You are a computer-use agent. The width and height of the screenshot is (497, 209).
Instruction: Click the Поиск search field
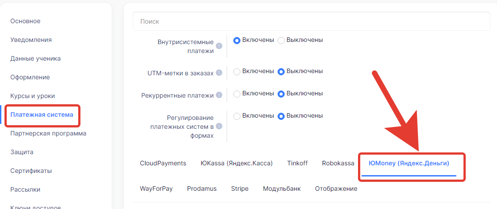click(311, 21)
